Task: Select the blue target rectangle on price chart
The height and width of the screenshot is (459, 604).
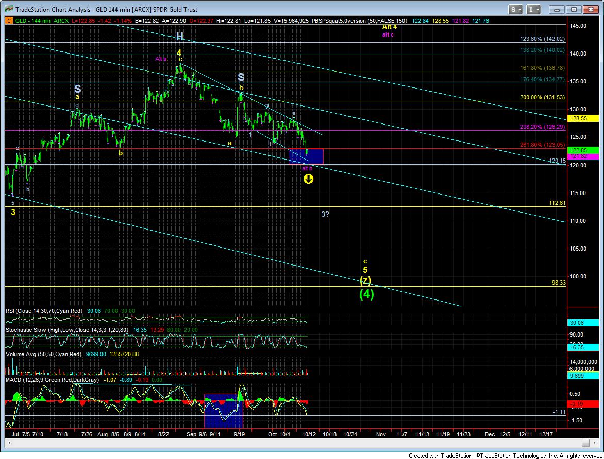Action: point(306,156)
